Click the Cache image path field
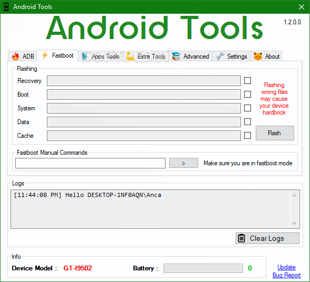The image size is (310, 282). coord(144,135)
